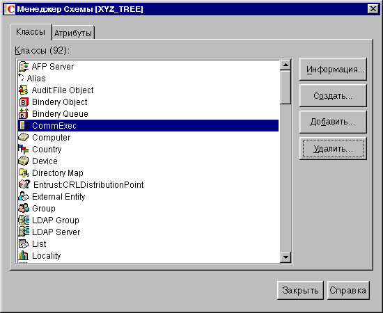Click the list scrollbar down arrow

(x=286, y=257)
